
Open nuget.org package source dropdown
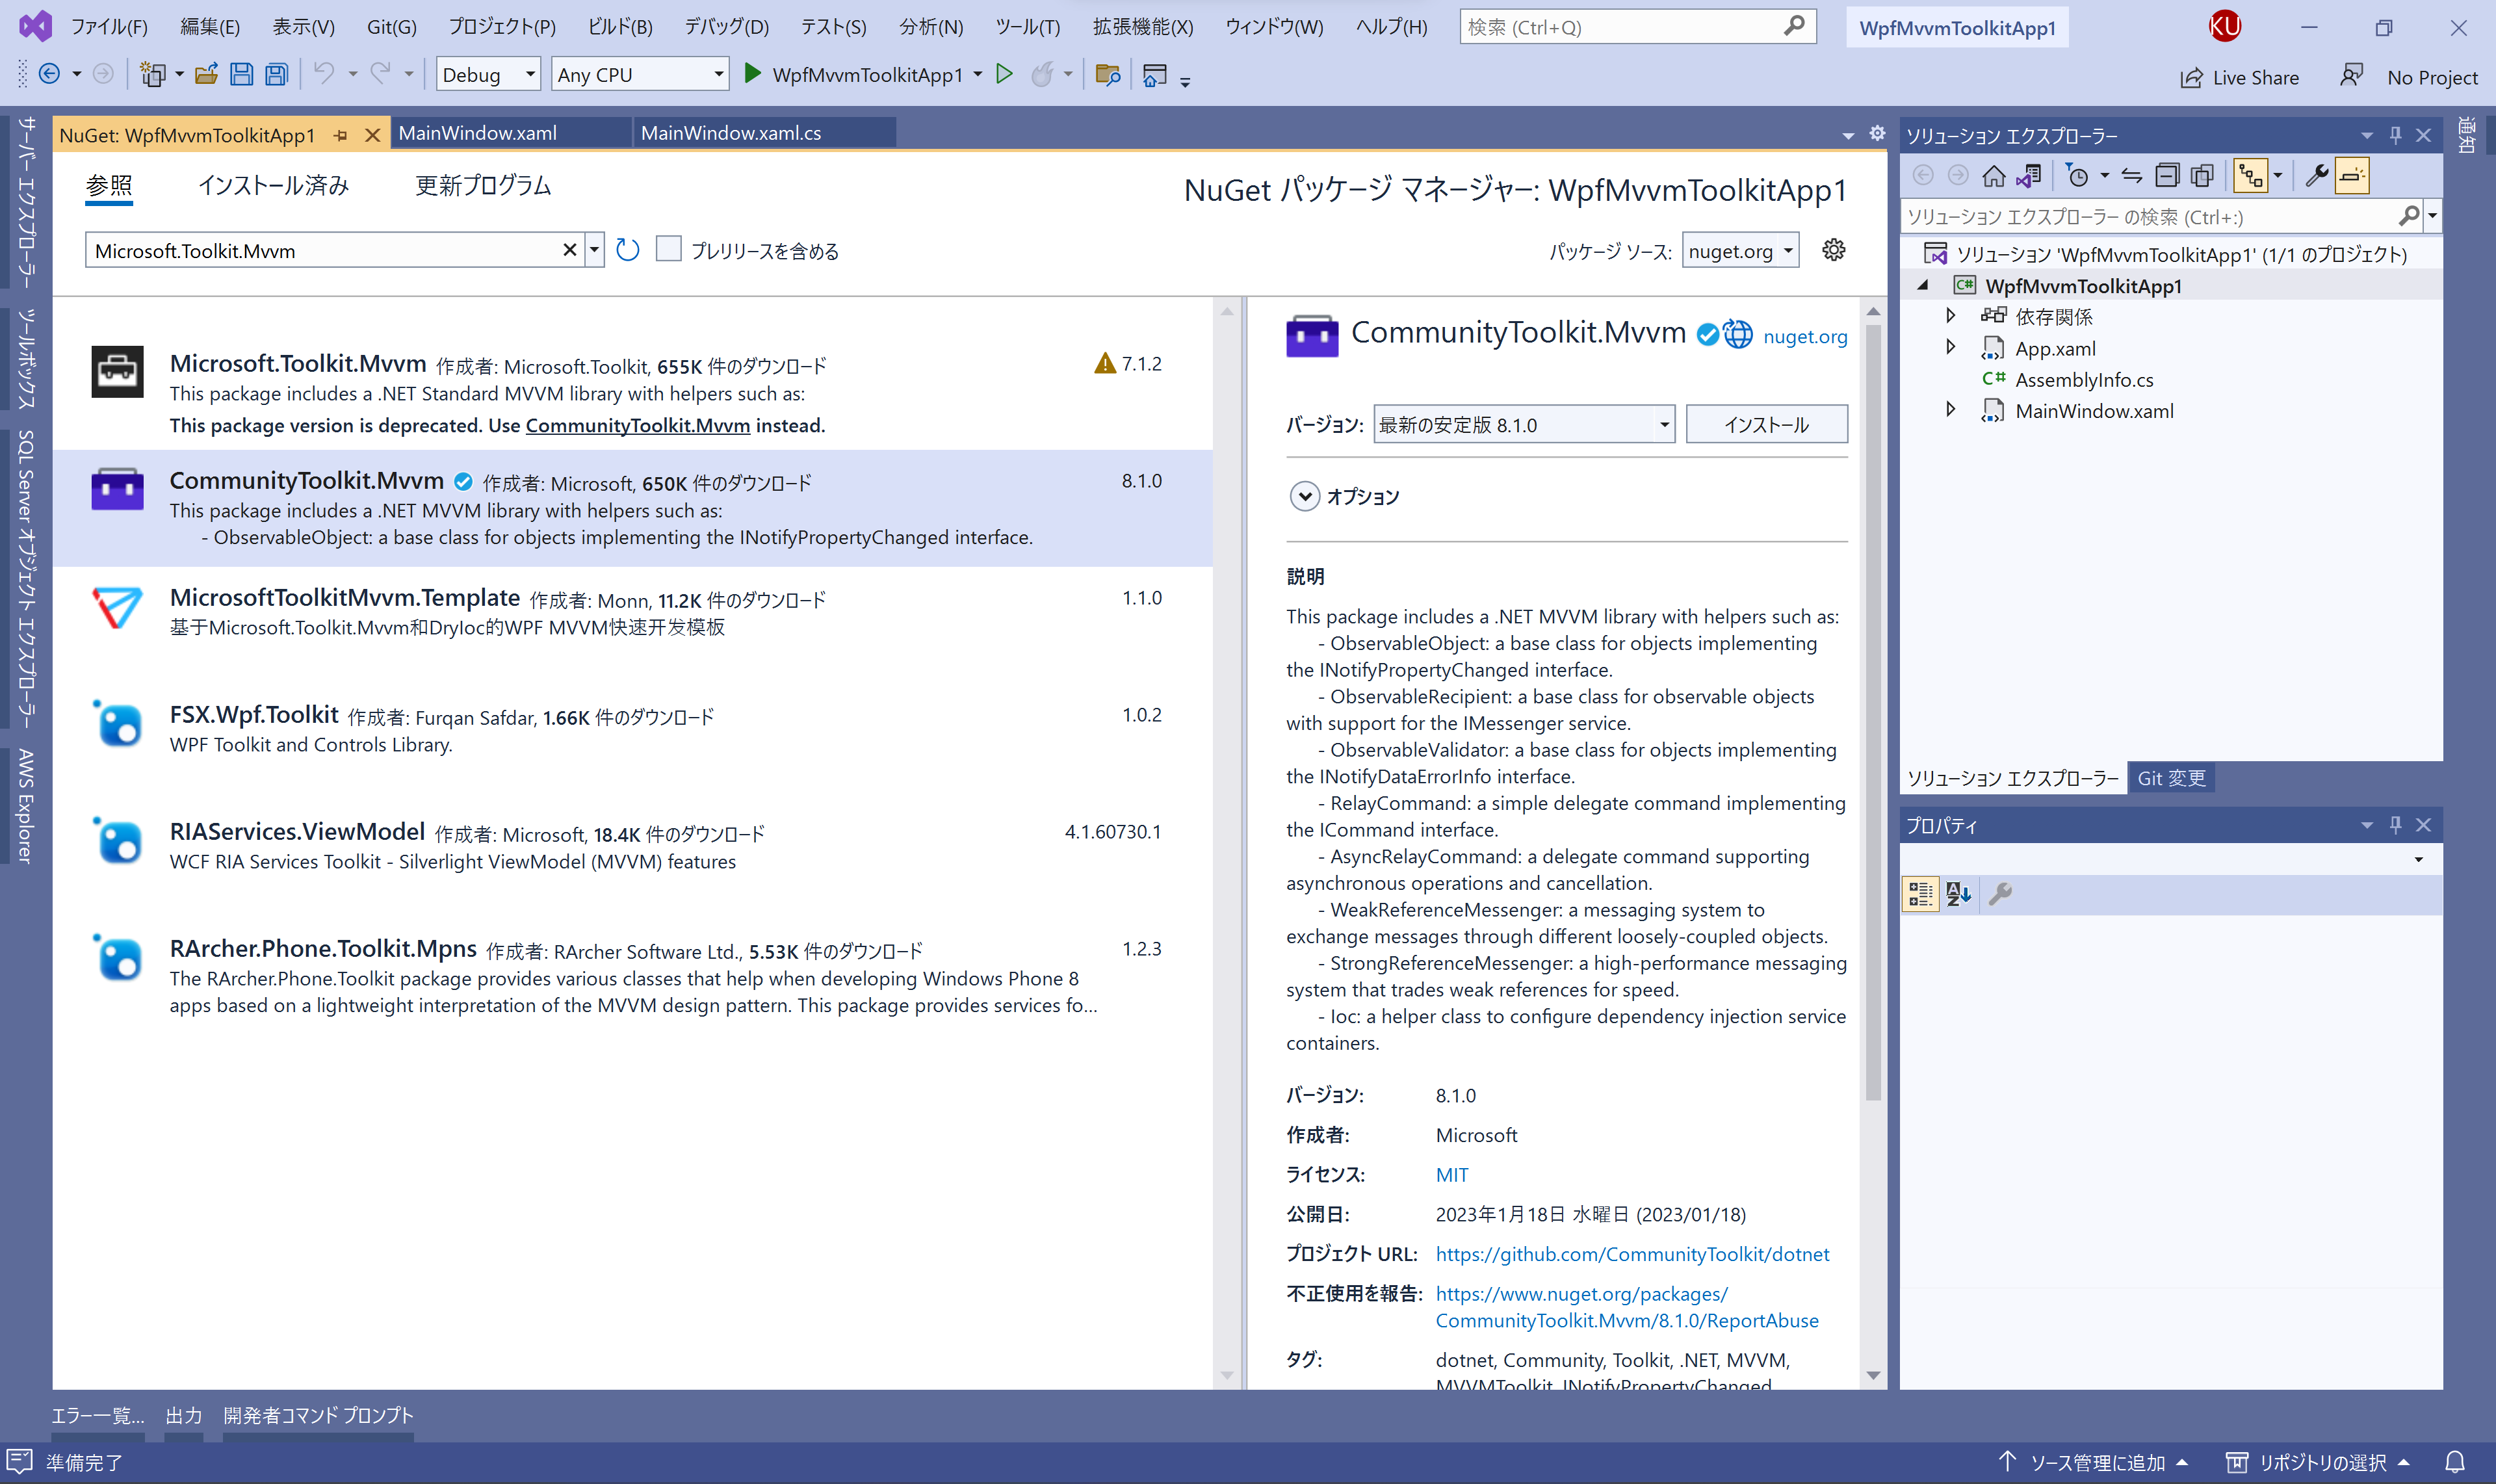(x=1740, y=251)
